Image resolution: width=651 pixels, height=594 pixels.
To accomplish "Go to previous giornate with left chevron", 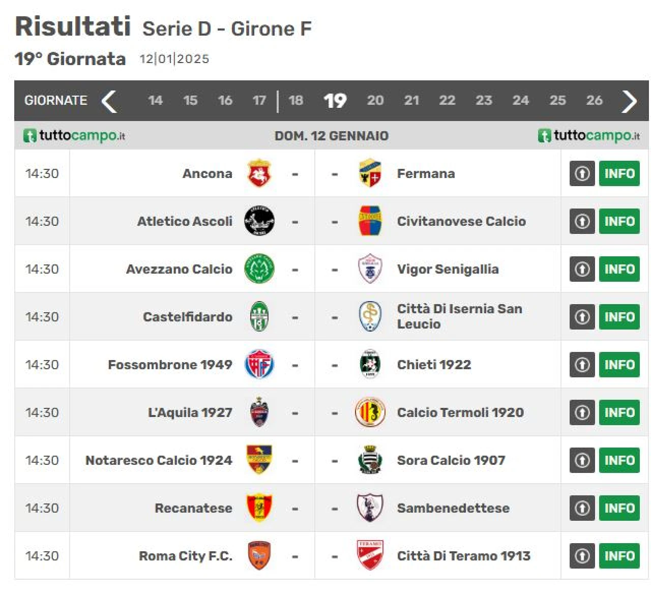I will click(109, 101).
